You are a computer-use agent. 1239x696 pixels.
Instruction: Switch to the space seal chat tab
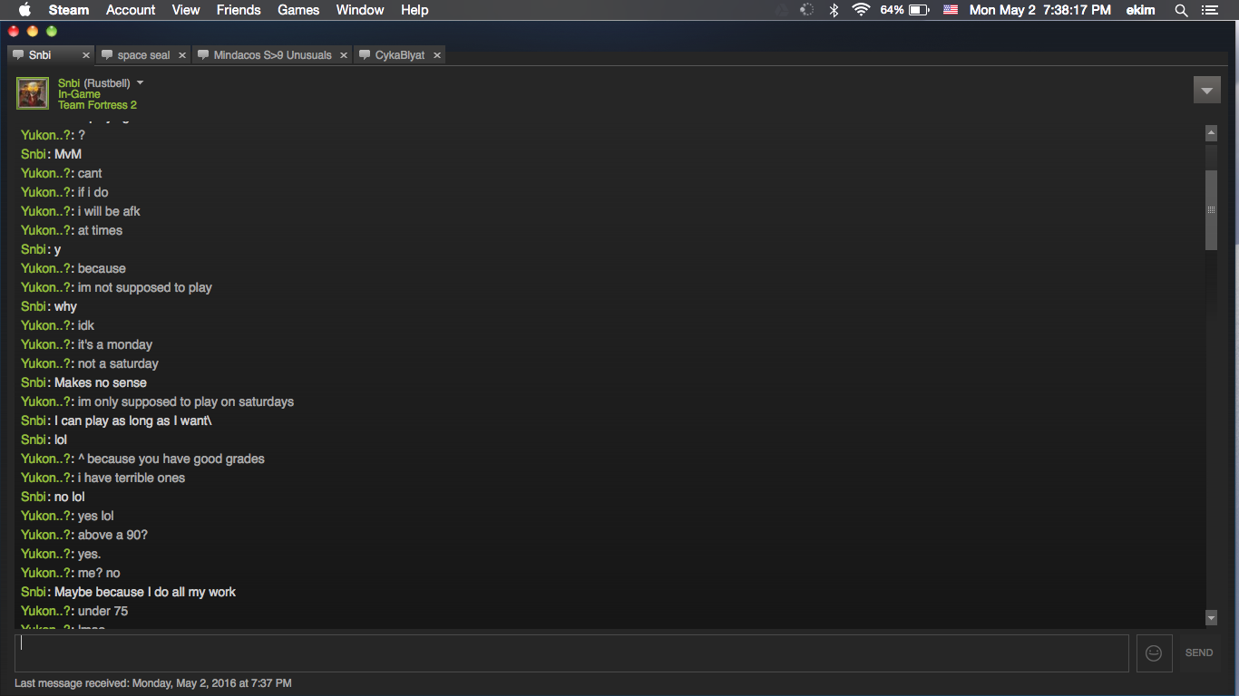tap(143, 55)
